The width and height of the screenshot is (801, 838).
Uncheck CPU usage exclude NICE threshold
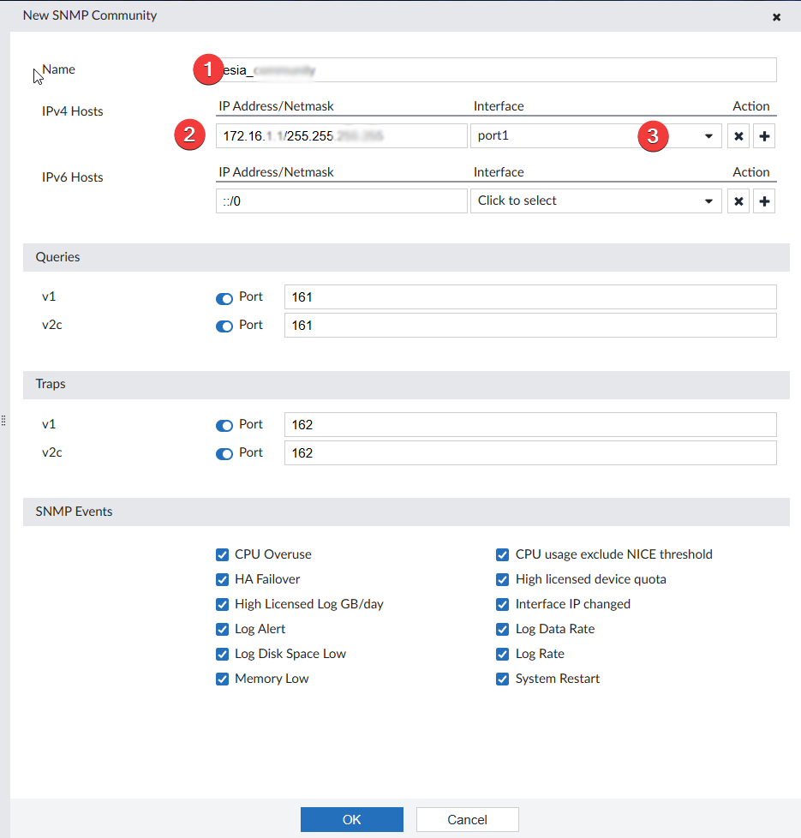(502, 554)
